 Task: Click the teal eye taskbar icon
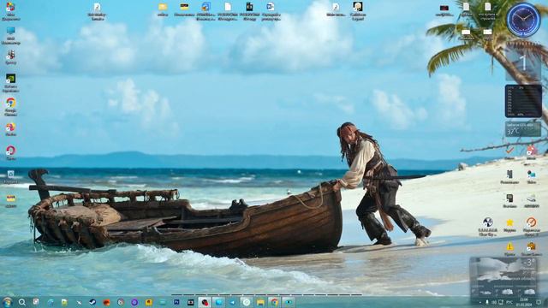tap(289, 302)
